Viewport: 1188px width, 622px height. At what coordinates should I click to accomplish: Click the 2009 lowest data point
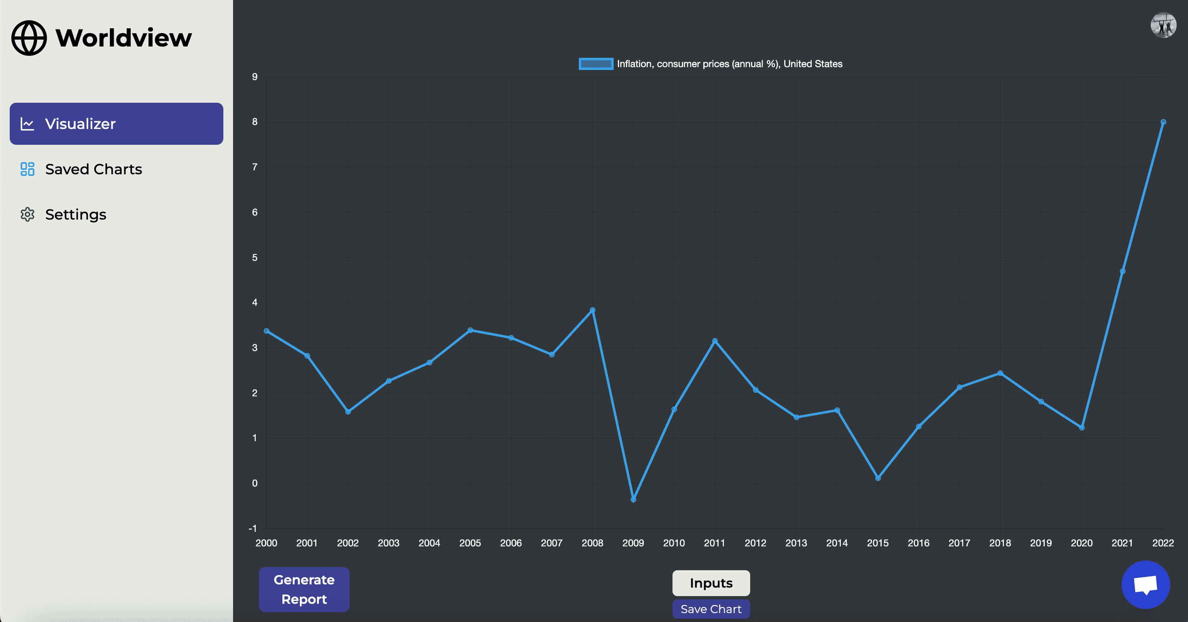click(x=633, y=499)
